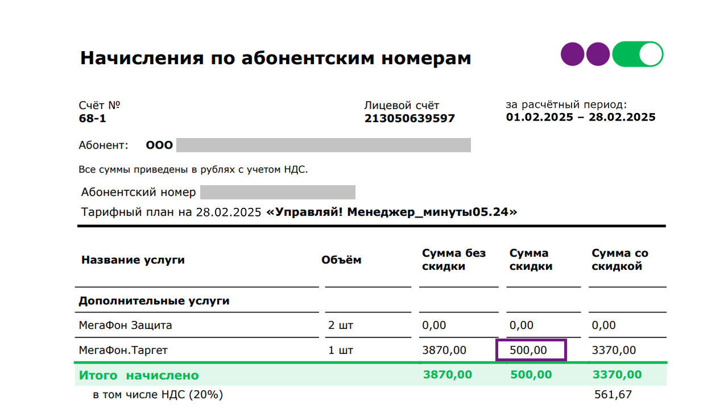Click the heading Начисления по абонентским номерам
This screenshot has height=409, width=728.
point(275,58)
